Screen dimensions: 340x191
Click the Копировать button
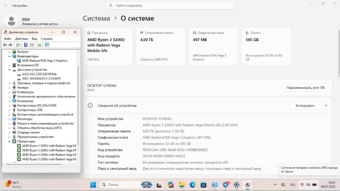click(305, 106)
